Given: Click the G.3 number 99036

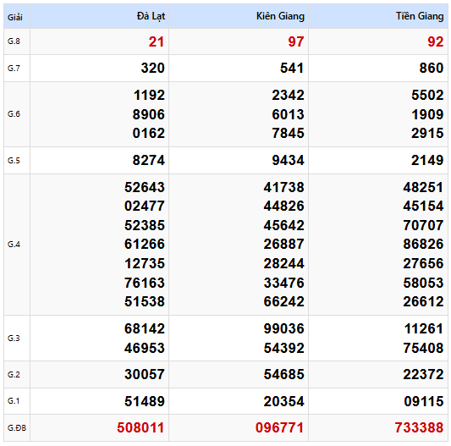Looking at the screenshot, I should [x=284, y=328].
